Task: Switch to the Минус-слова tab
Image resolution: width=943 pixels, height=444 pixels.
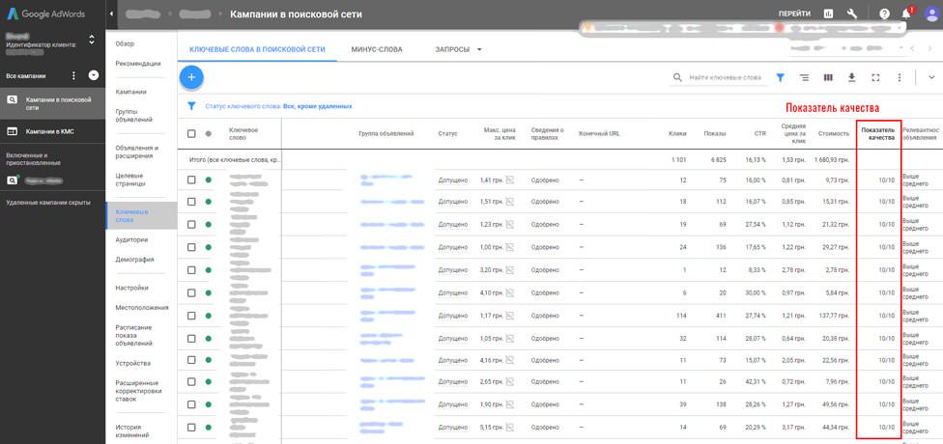Action: click(x=377, y=50)
